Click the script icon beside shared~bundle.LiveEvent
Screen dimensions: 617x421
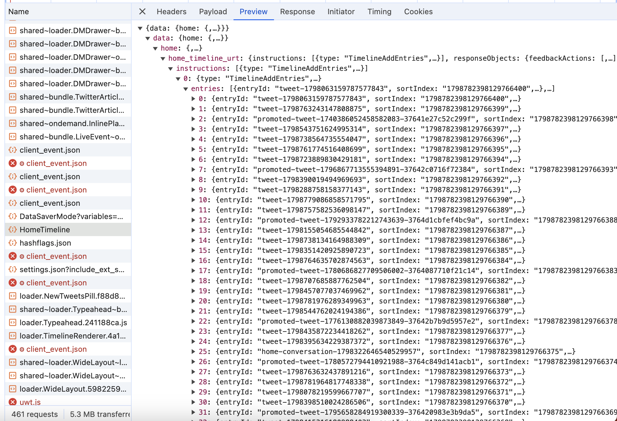coord(13,137)
